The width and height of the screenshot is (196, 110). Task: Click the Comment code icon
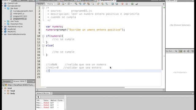pos(132,4)
